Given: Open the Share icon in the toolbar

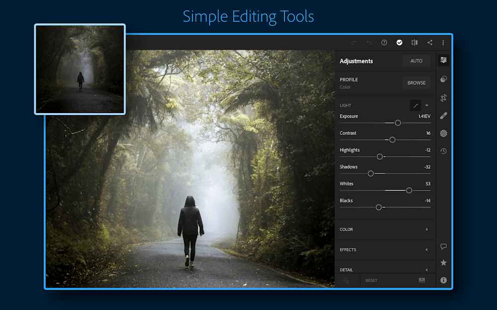Looking at the screenshot, I should [429, 43].
